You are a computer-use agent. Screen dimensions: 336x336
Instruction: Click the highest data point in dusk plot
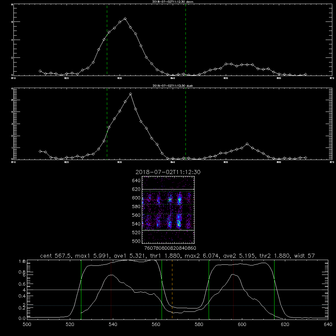130,94
